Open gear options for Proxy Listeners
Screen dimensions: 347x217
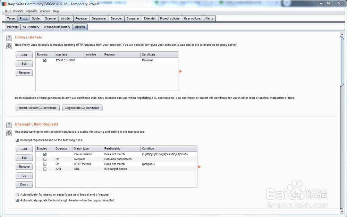(9, 46)
